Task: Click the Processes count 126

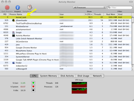Action: [x=57, y=87]
